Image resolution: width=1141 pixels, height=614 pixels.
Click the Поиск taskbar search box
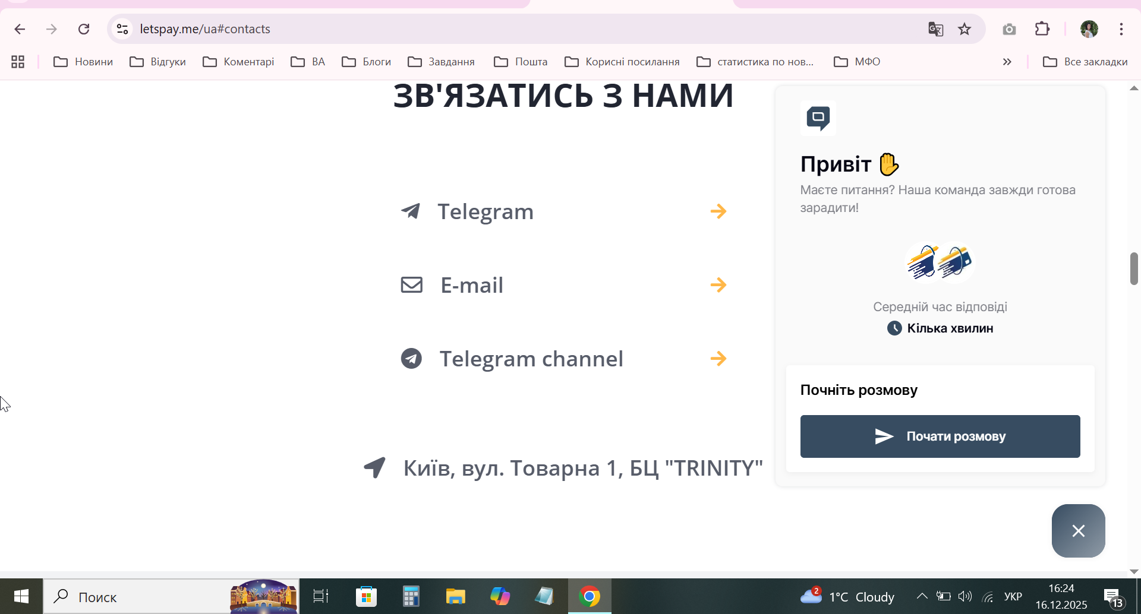click(x=171, y=596)
